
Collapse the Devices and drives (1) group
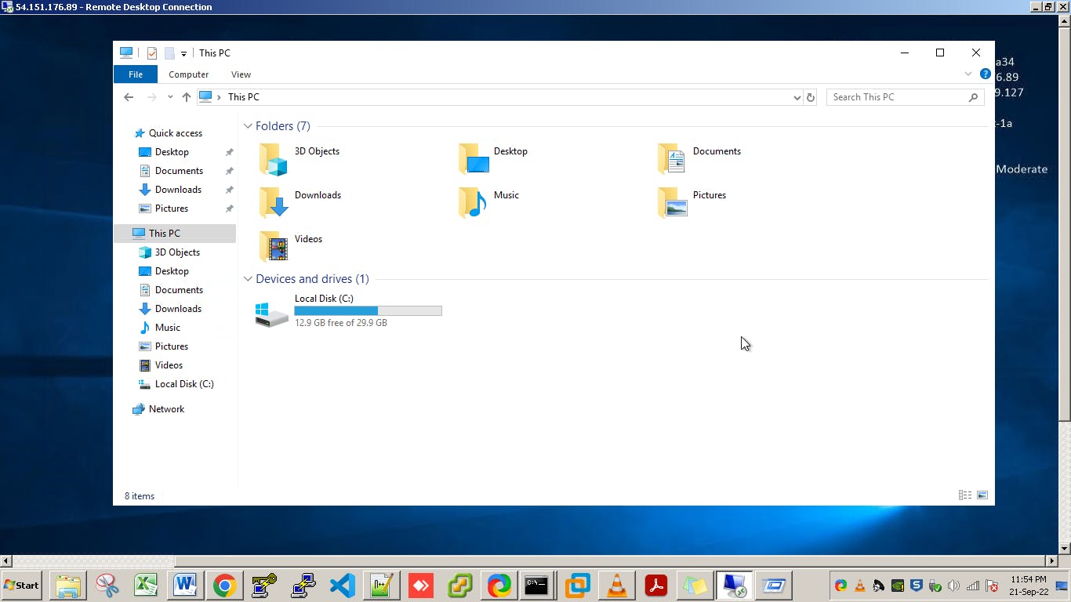[x=248, y=279]
